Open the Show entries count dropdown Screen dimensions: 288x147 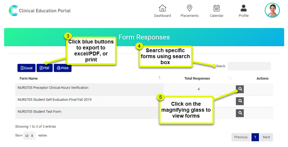pyautogui.click(x=29, y=136)
